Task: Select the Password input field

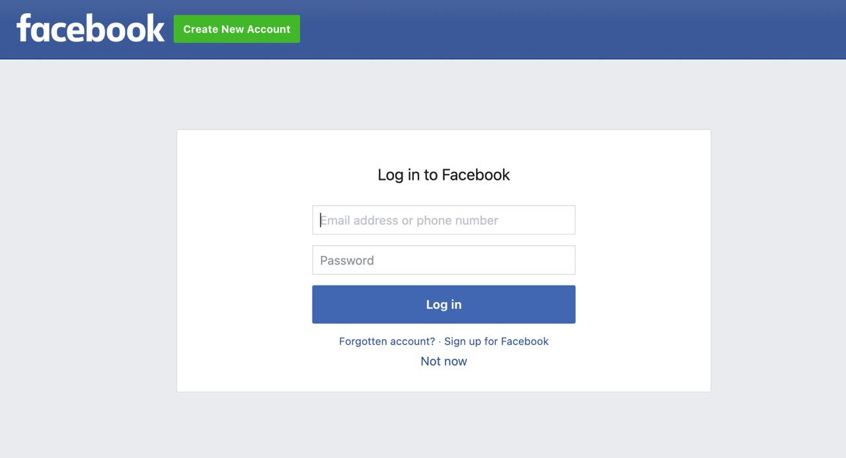Action: click(x=443, y=260)
